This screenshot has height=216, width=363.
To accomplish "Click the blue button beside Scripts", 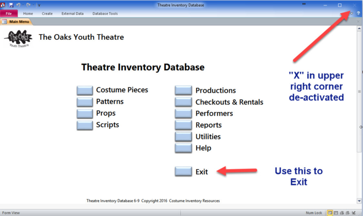I will tap(85, 125).
